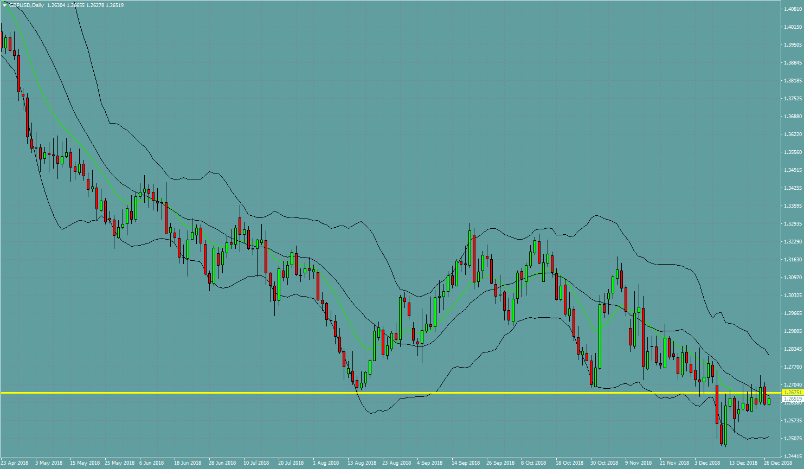Viewport: 804px width, 469px height.
Task: Click the 3 May 2018 date label
Action: point(49,463)
